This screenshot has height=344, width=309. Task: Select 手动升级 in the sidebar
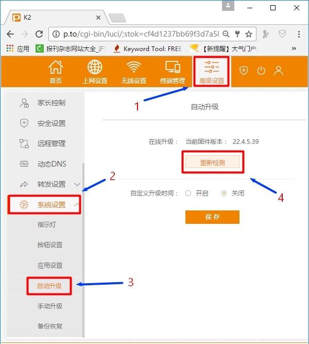pyautogui.click(x=50, y=306)
